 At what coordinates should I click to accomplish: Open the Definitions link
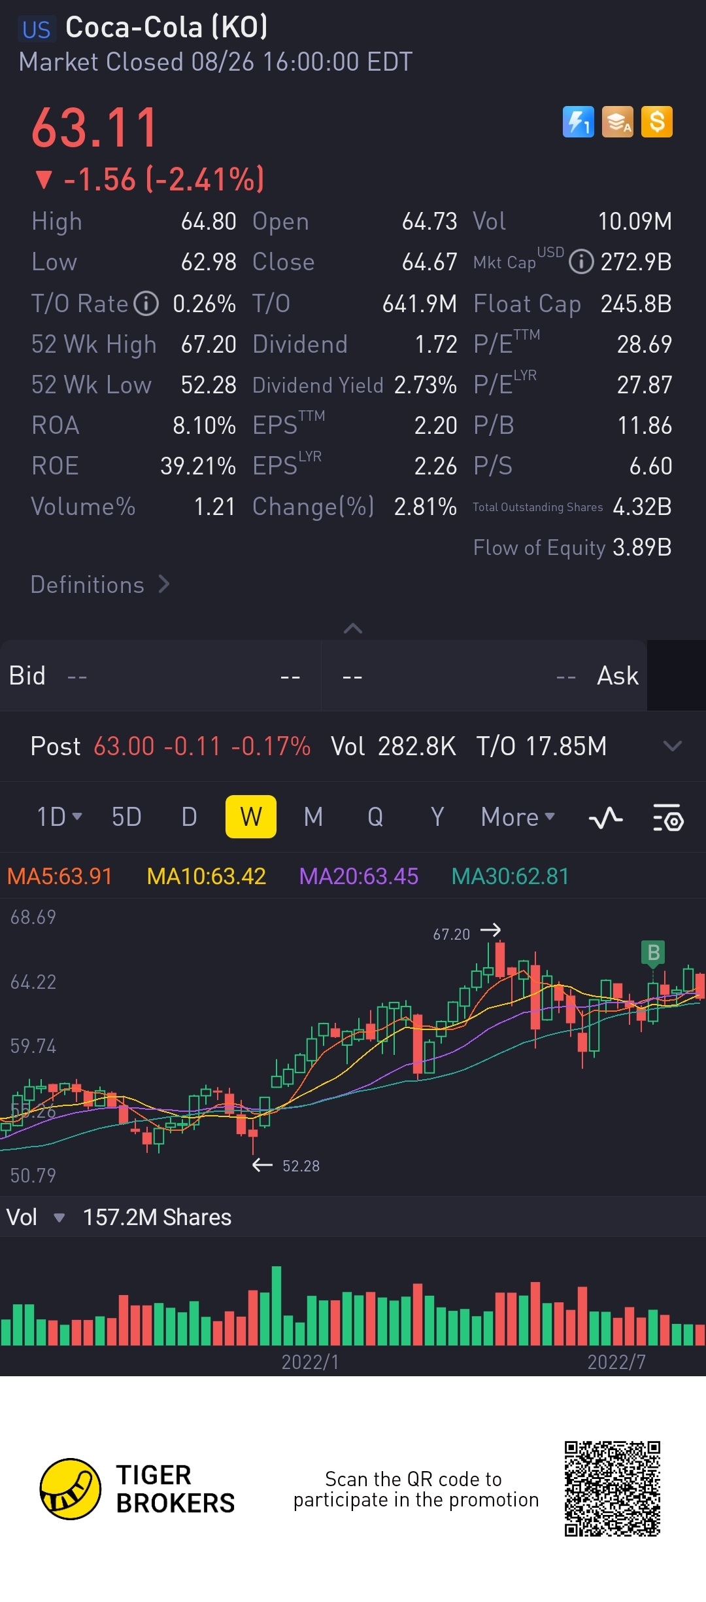pos(100,584)
